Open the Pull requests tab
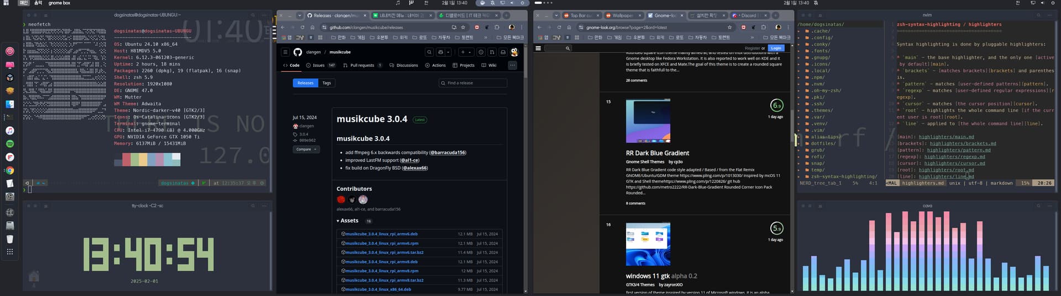 [x=363, y=65]
